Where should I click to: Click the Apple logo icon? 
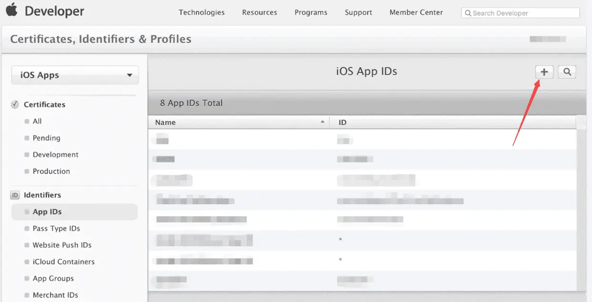[x=11, y=10]
